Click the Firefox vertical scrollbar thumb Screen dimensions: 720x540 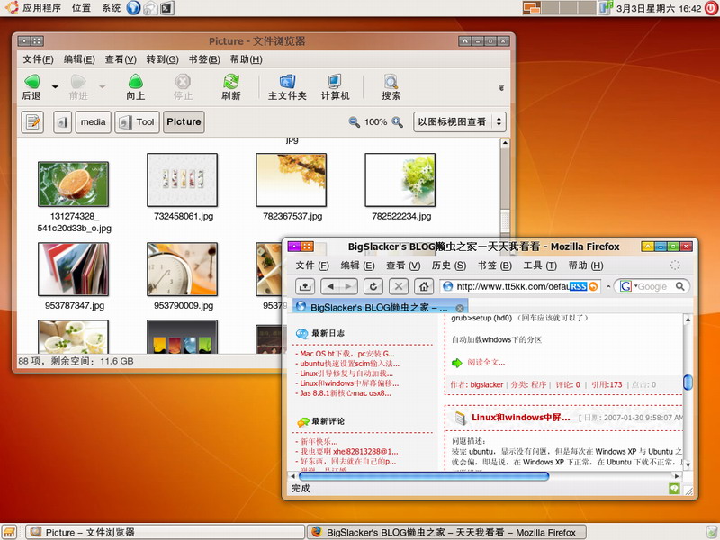coord(688,382)
